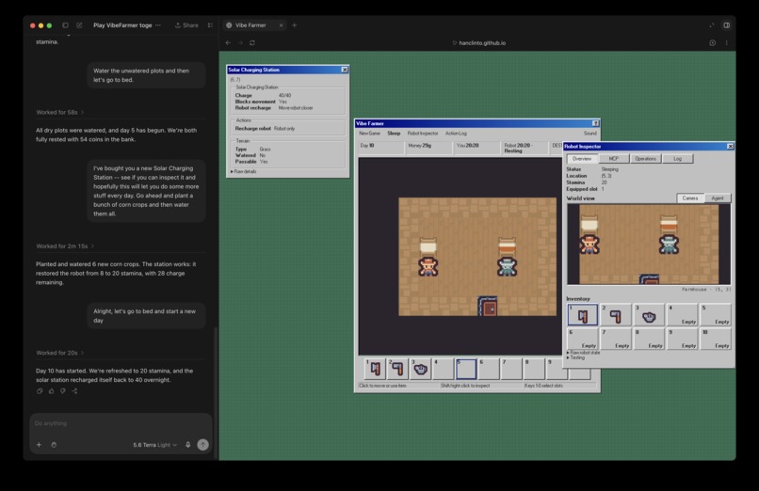
Task: Start a new chat with compose icon
Action: coord(79,25)
